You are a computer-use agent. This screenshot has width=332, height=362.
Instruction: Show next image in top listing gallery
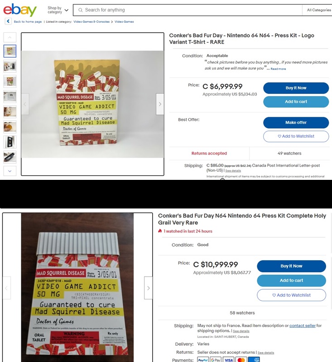tap(160, 104)
